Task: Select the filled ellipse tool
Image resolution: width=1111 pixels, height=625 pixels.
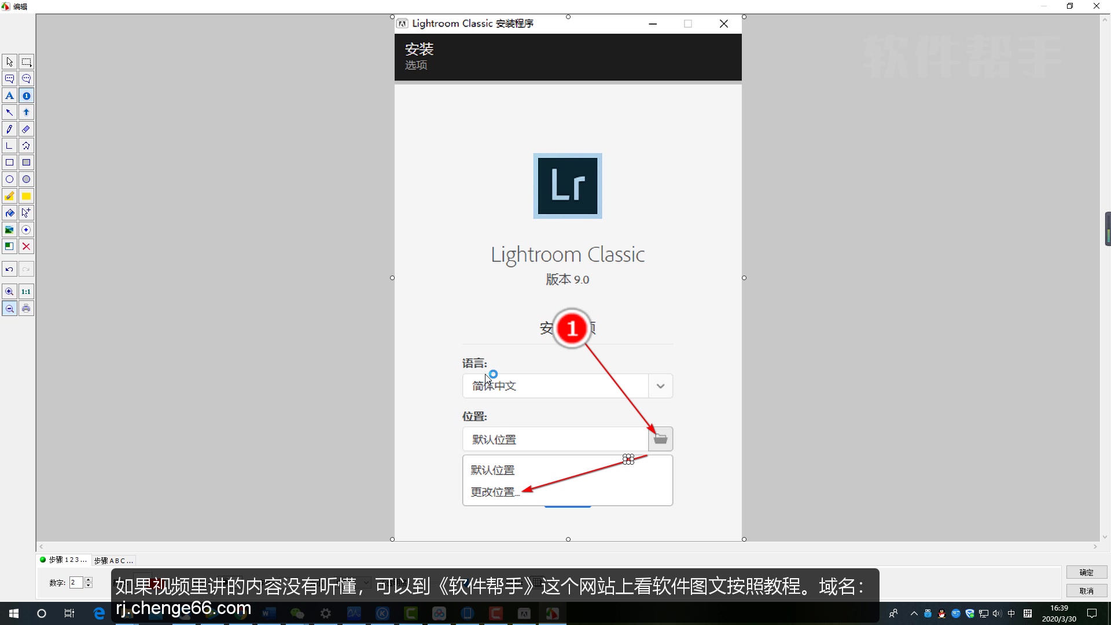Action: (x=26, y=179)
